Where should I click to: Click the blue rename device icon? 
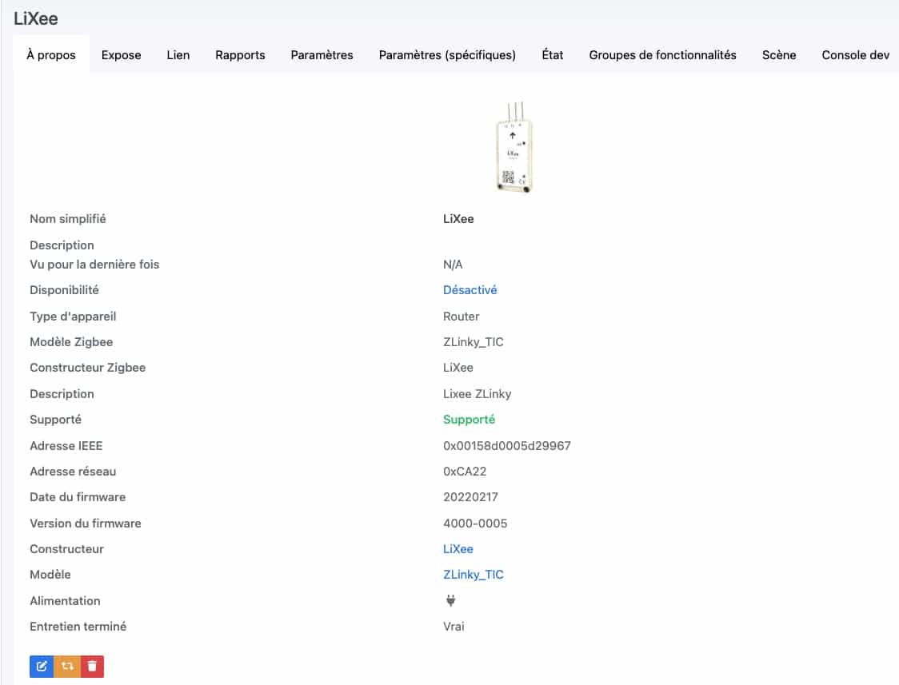tap(42, 666)
